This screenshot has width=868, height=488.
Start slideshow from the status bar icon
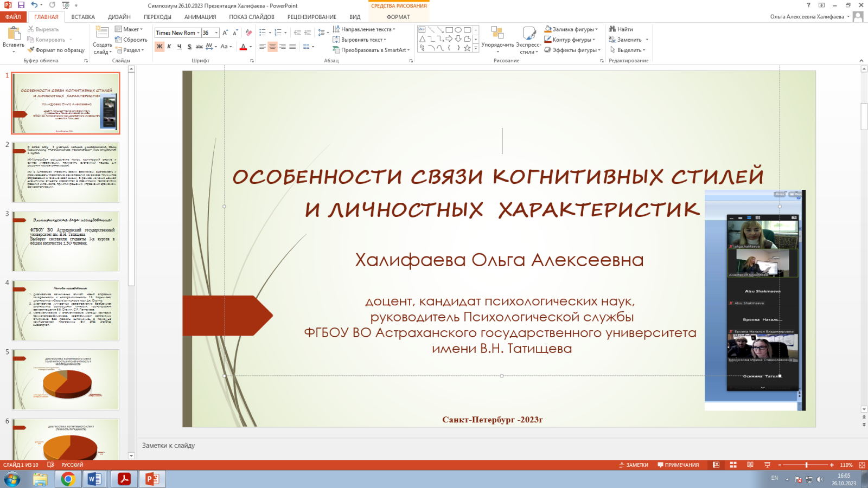click(x=767, y=465)
